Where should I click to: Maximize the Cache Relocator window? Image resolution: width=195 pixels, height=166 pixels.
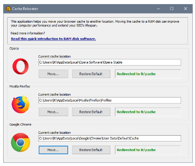[171, 9]
